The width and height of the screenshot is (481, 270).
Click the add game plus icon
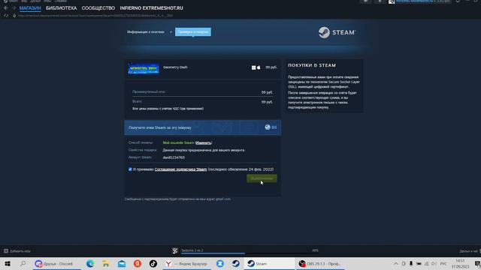(x=6, y=251)
